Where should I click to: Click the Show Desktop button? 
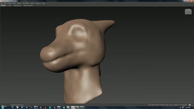pos(193,107)
